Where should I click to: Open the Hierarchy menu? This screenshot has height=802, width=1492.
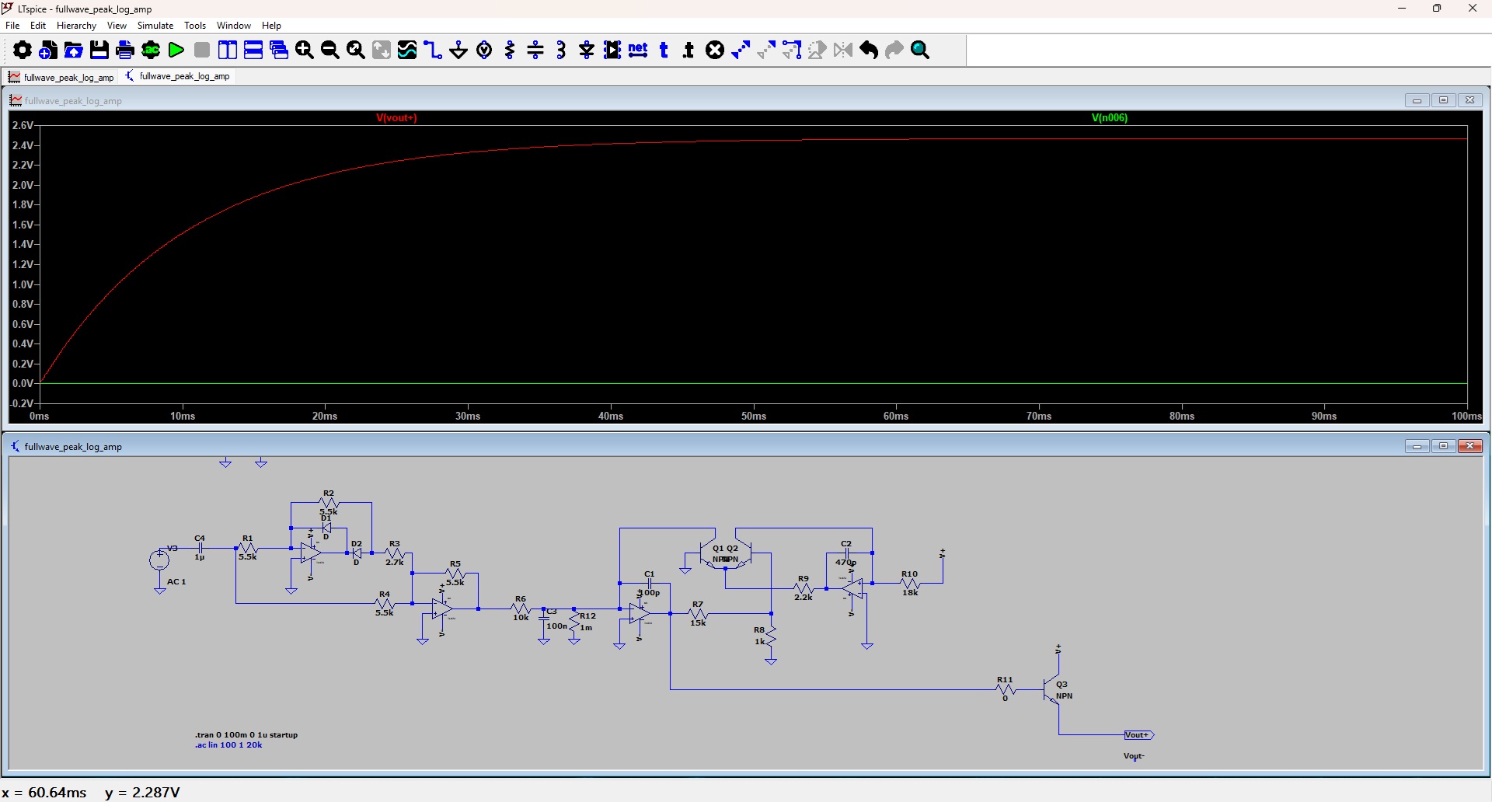[x=76, y=26]
